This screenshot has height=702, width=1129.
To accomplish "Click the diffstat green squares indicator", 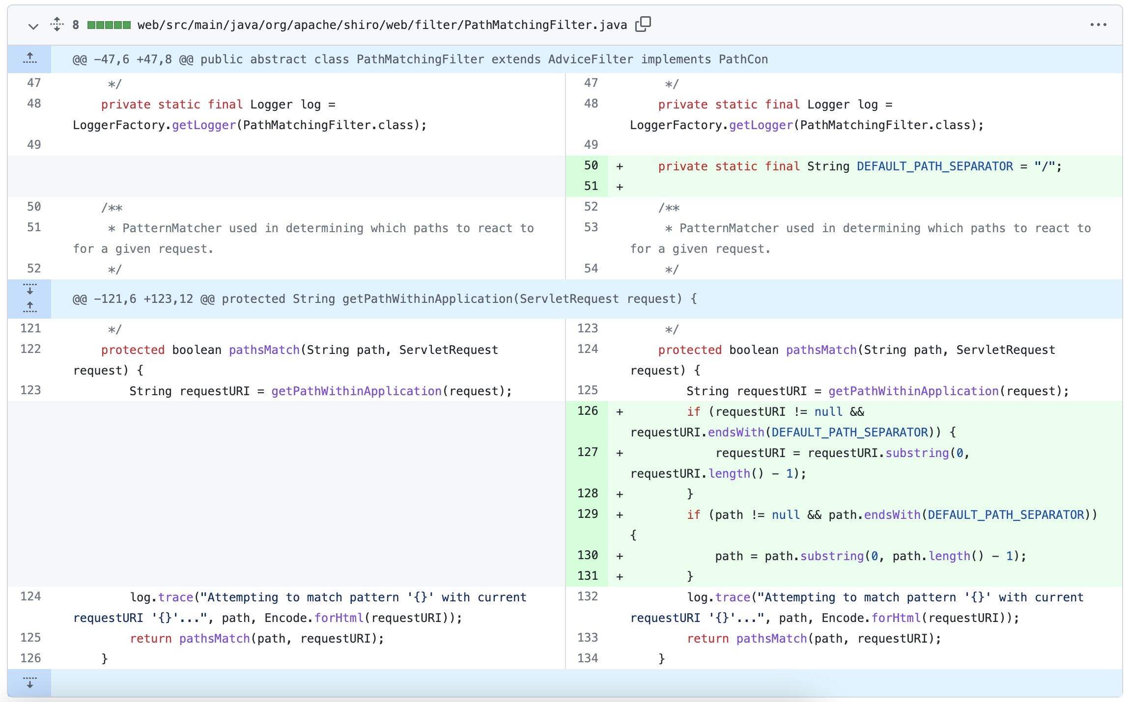I will pyautogui.click(x=109, y=25).
